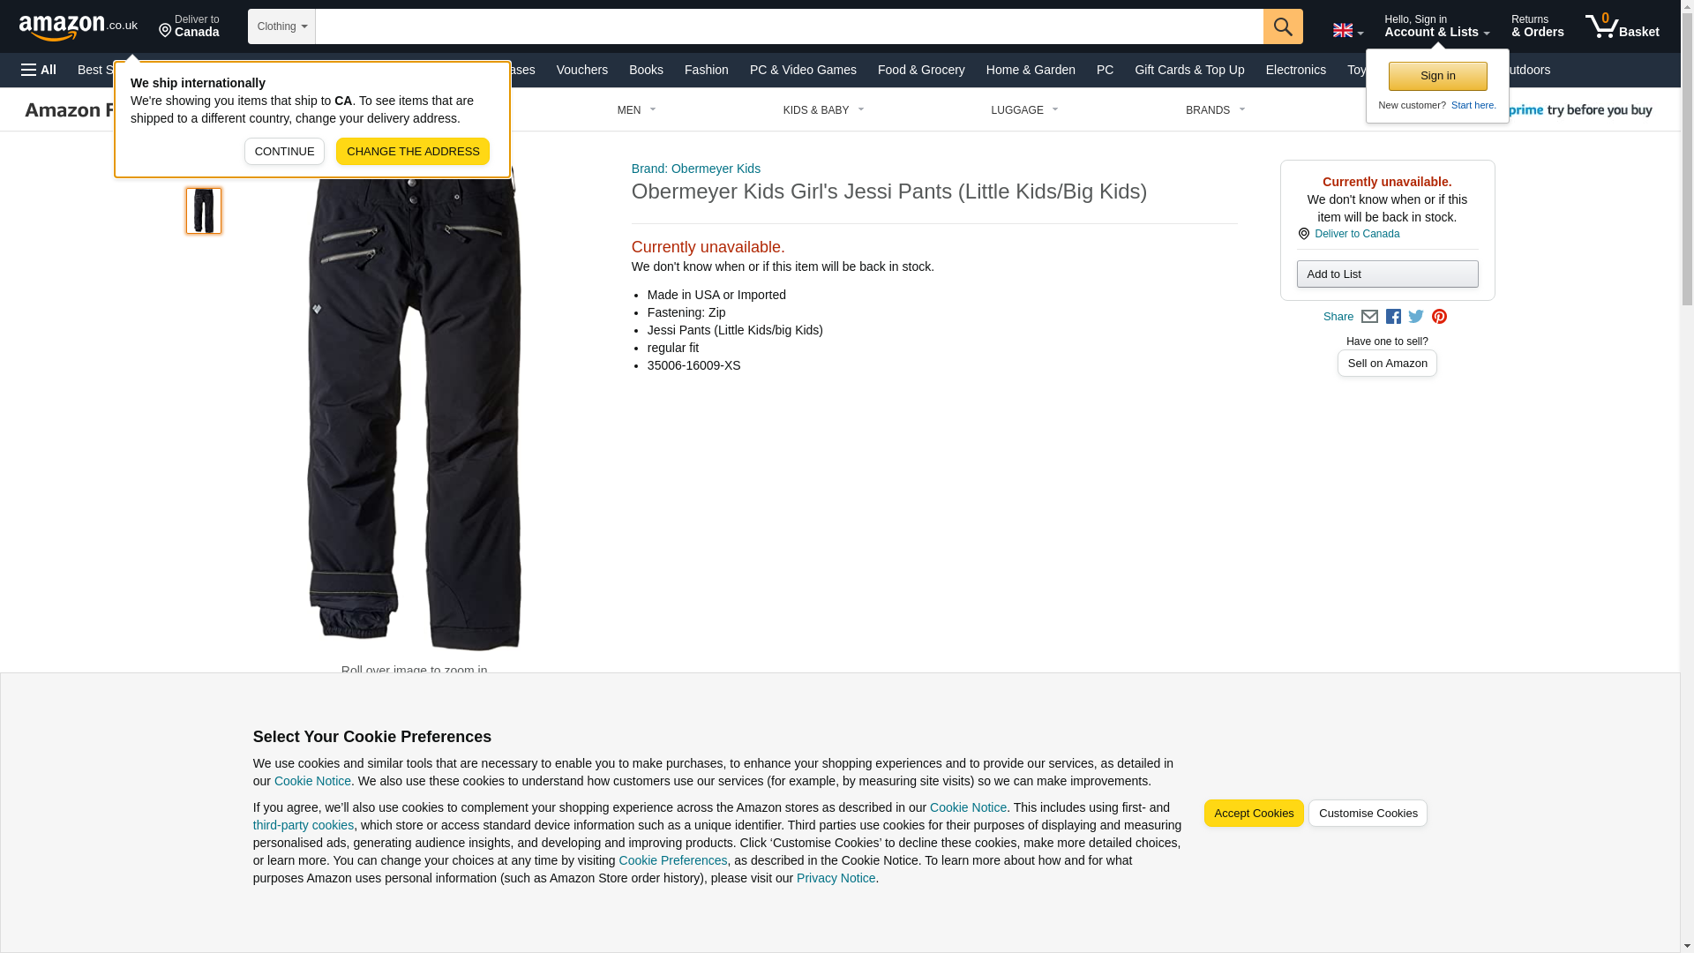
Task: Click the Amazon.co.uk logo
Action: pyautogui.click(x=79, y=26)
